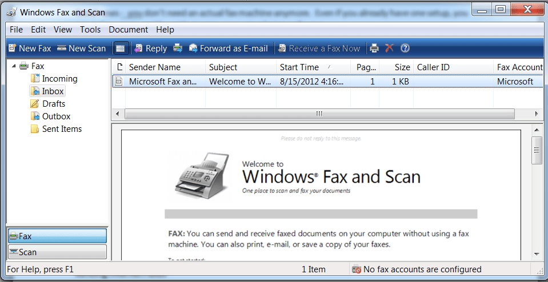548x282 pixels.
Task: Open the Document menu
Action: tap(128, 30)
